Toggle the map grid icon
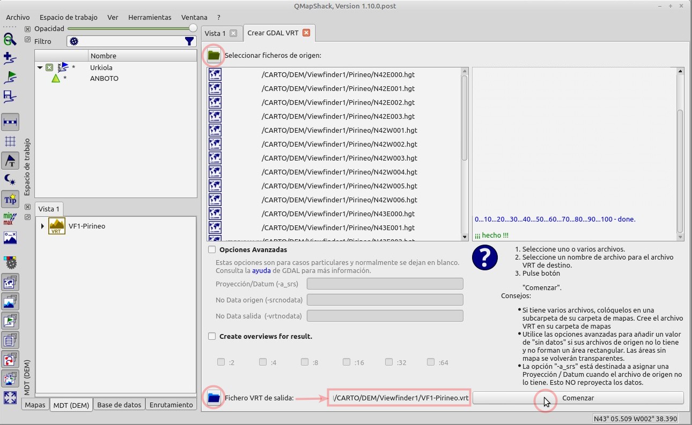This screenshot has height=425, width=692. click(x=10, y=141)
